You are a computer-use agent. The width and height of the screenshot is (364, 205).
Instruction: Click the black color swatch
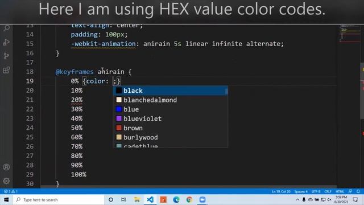119,91
